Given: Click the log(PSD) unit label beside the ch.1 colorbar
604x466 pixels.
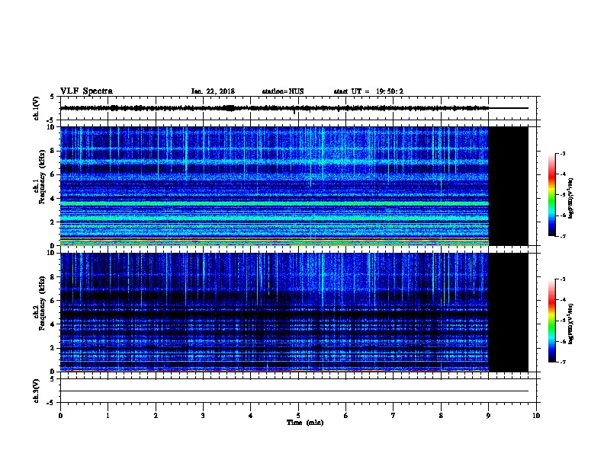Looking at the screenshot, I should click(571, 198).
